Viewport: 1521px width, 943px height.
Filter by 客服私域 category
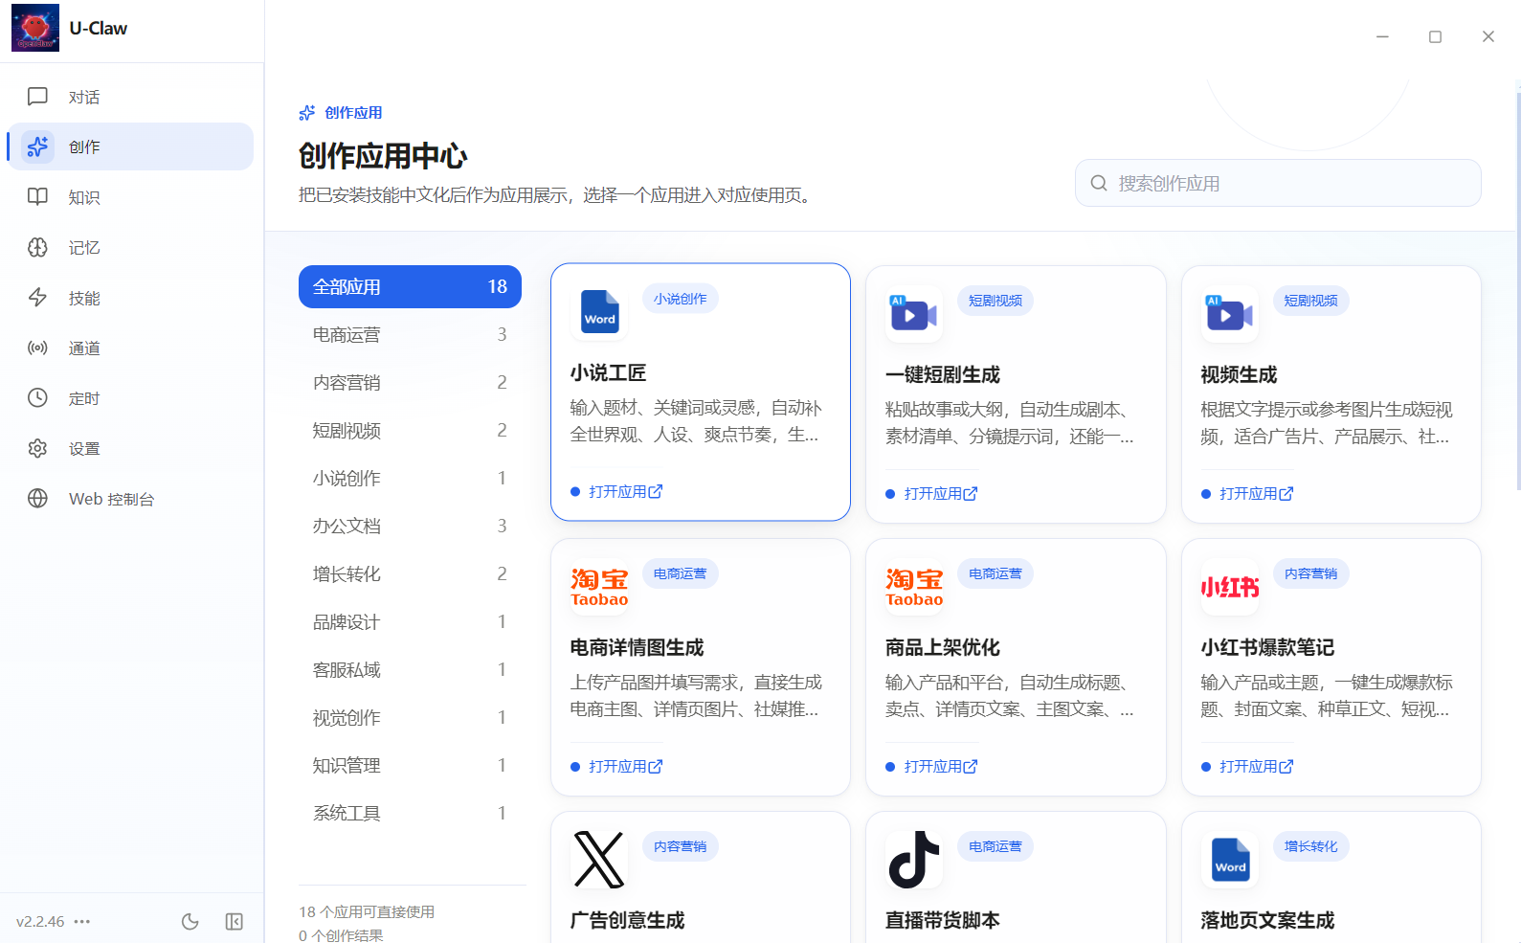pyautogui.click(x=410, y=669)
